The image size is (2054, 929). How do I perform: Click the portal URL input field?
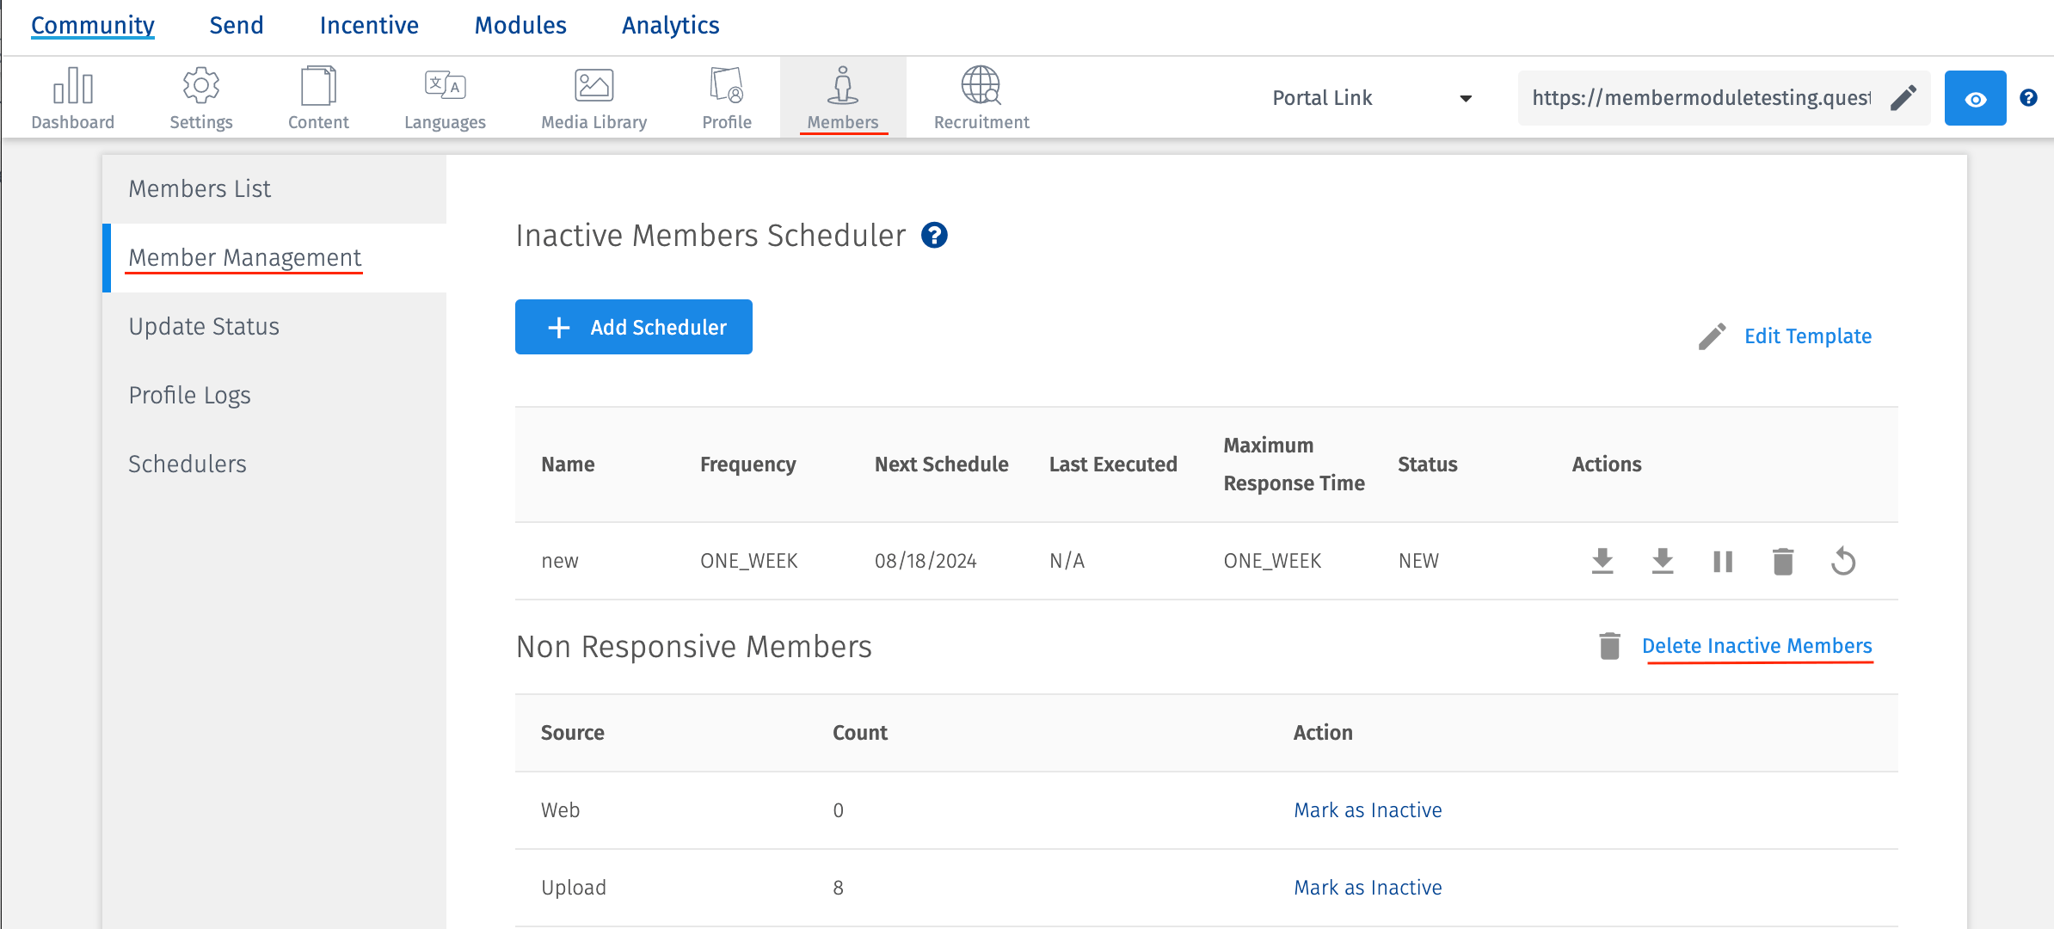(1700, 98)
